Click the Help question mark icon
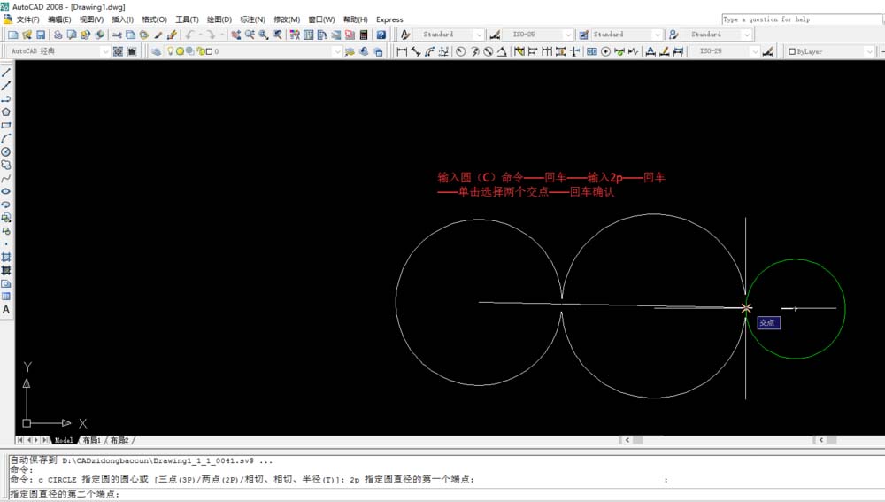This screenshot has width=885, height=502. 381,35
